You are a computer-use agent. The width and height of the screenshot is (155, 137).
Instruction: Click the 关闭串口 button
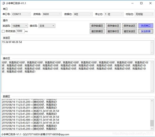point(146,26)
